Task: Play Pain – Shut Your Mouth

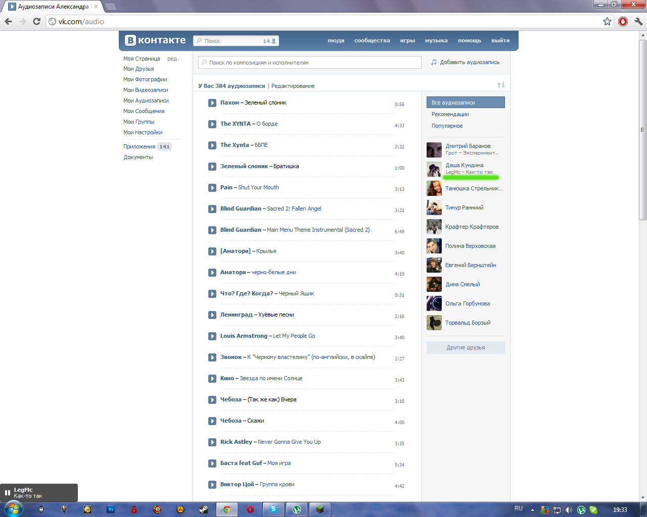Action: [x=212, y=188]
